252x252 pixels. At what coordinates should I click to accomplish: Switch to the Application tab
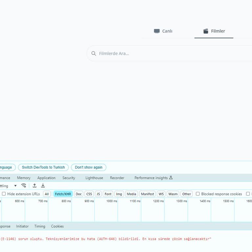pyautogui.click(x=46, y=178)
